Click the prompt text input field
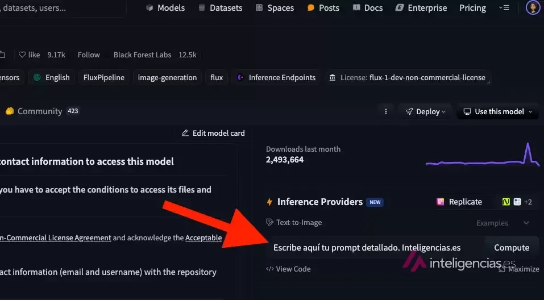Image resolution: width=544 pixels, height=300 pixels. click(376, 247)
